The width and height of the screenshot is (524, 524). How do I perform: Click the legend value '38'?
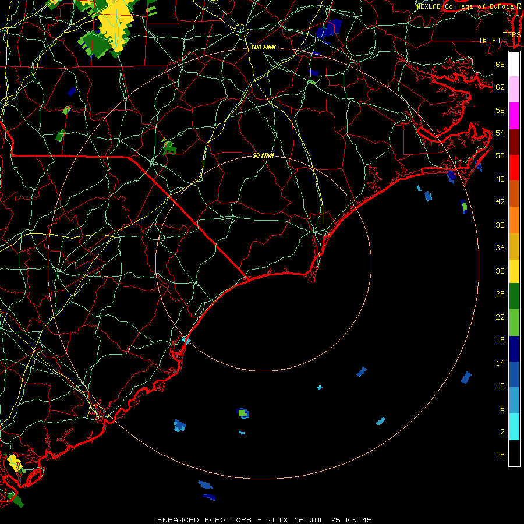(x=500, y=225)
